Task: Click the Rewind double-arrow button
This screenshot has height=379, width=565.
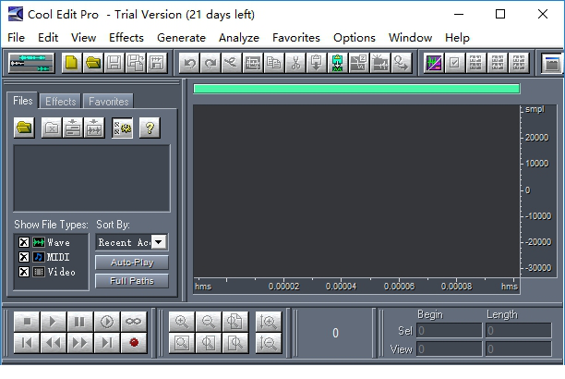Action: coord(53,342)
